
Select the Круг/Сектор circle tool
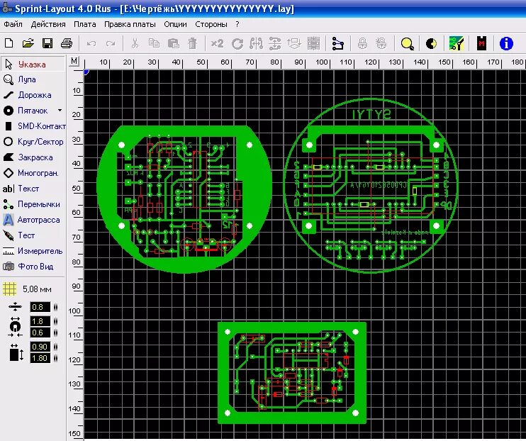[x=33, y=142]
